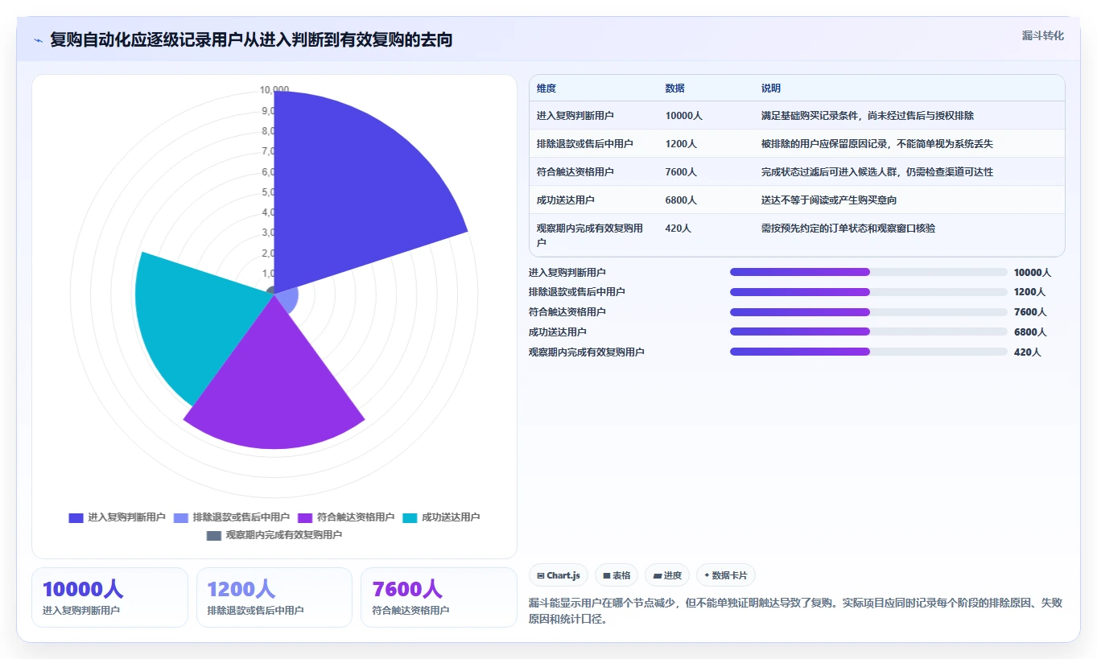Viewport: 1097px width, 659px height.
Task: Click progress value 420人
Action: click(1028, 352)
